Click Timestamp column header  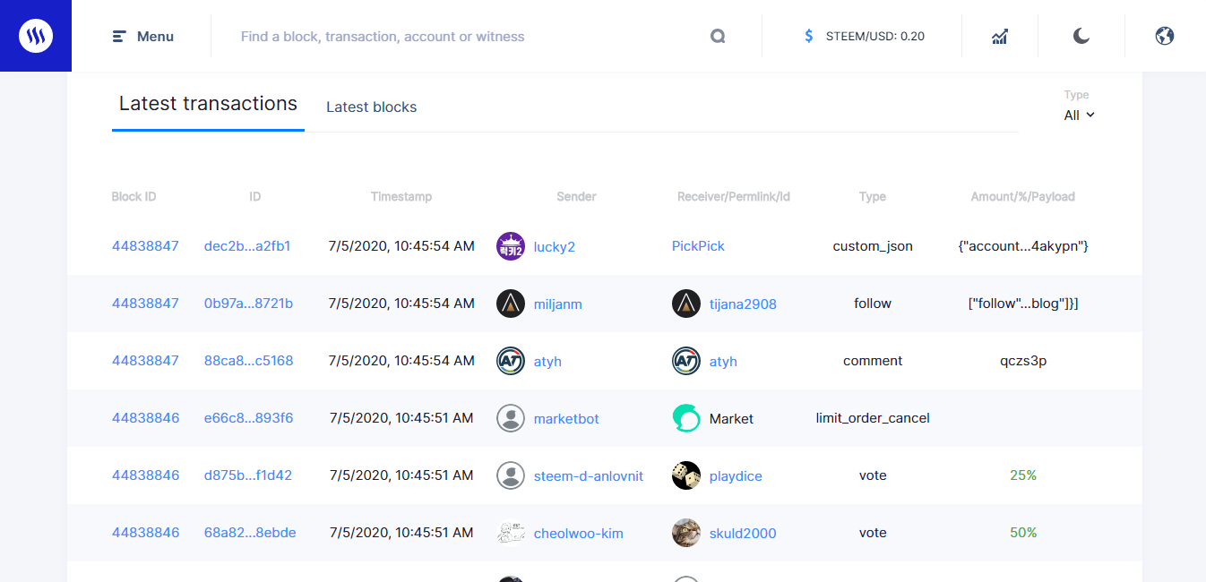point(401,197)
